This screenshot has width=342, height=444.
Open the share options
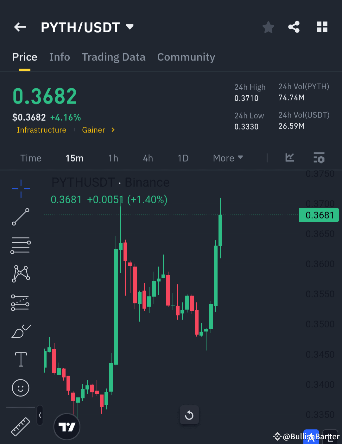294,27
